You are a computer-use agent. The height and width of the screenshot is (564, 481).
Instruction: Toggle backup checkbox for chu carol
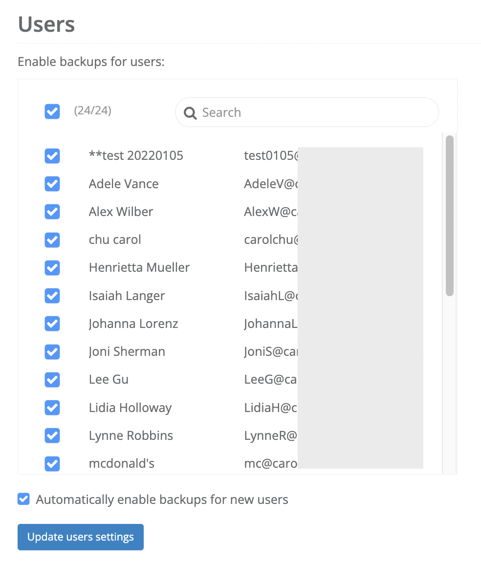(x=52, y=239)
